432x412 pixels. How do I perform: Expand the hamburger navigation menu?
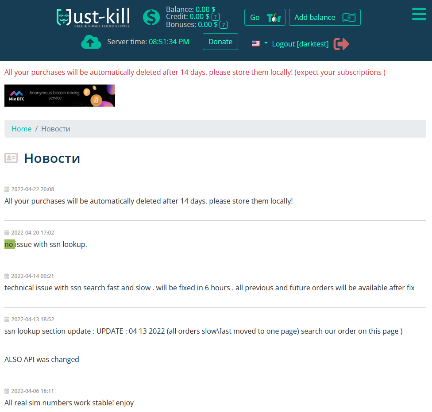pyautogui.click(x=419, y=14)
